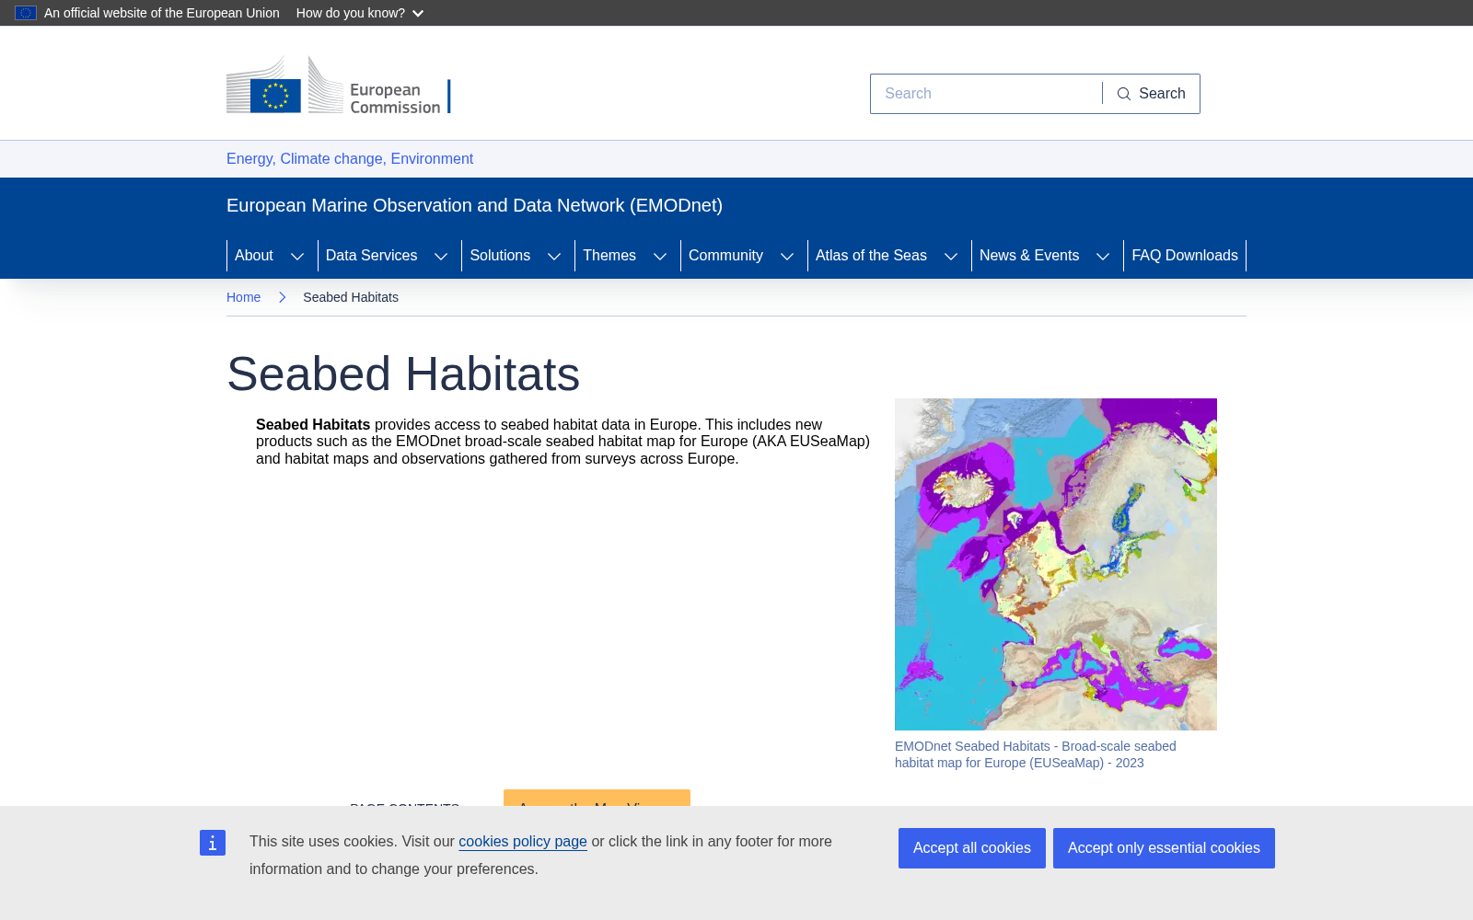Click the EUSeaMap 2023 image caption
The width and height of the screenshot is (1473, 920).
tap(1036, 754)
